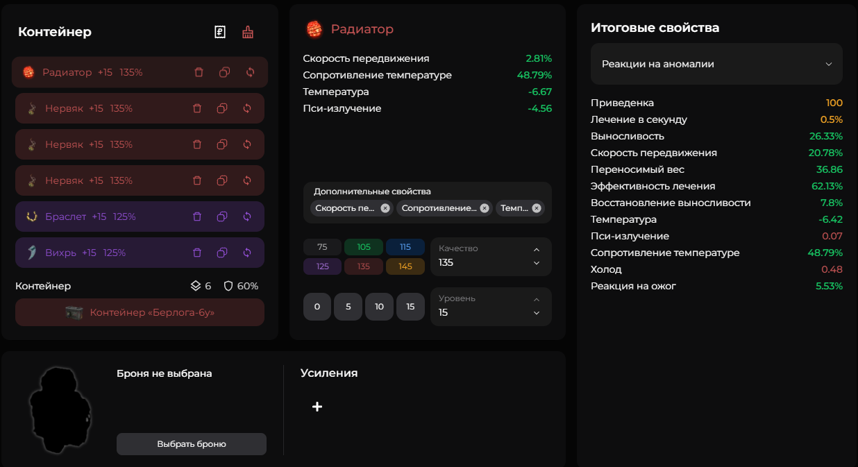The image size is (858, 467).
Task: Click the Усиления heading
Action: 329,373
